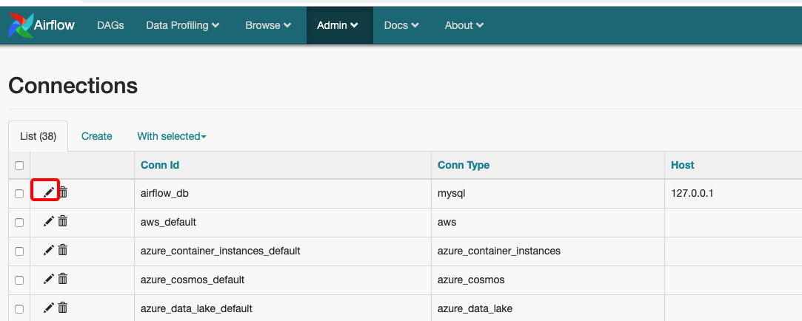Expand the Browse dropdown menu
The image size is (802, 321).
coord(268,25)
